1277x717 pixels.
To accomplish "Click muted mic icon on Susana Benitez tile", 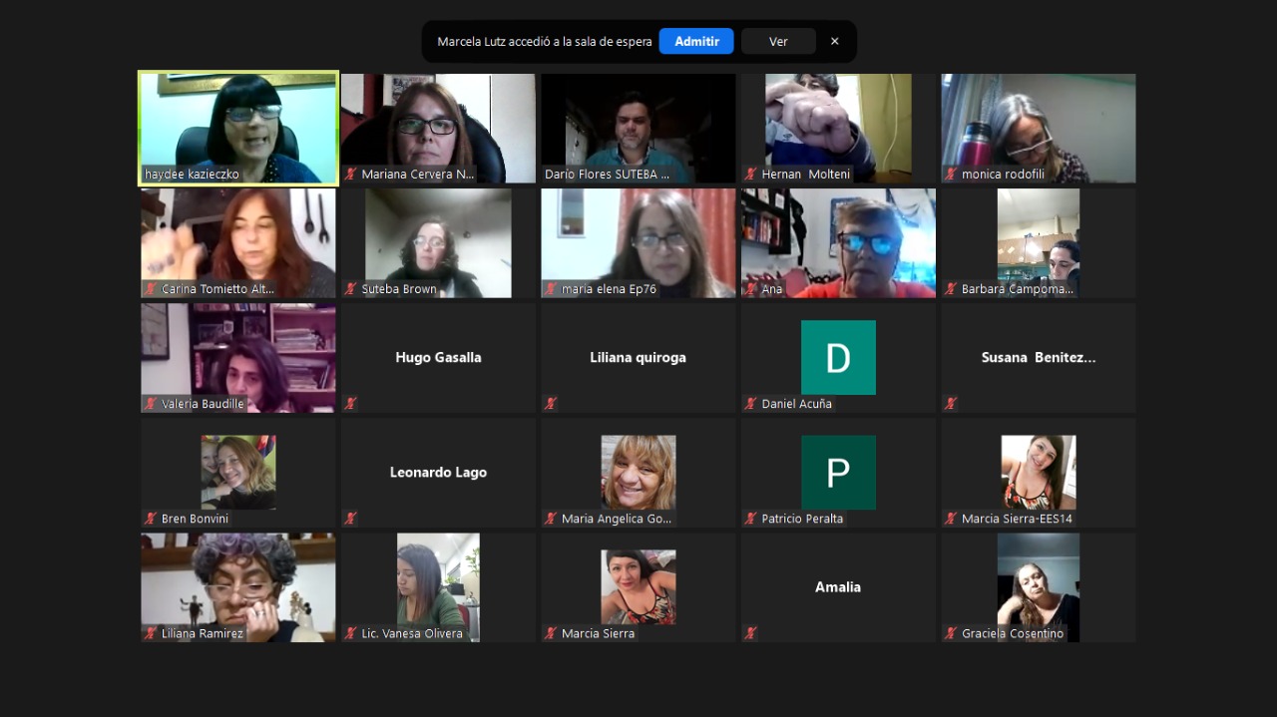I will [x=951, y=404].
